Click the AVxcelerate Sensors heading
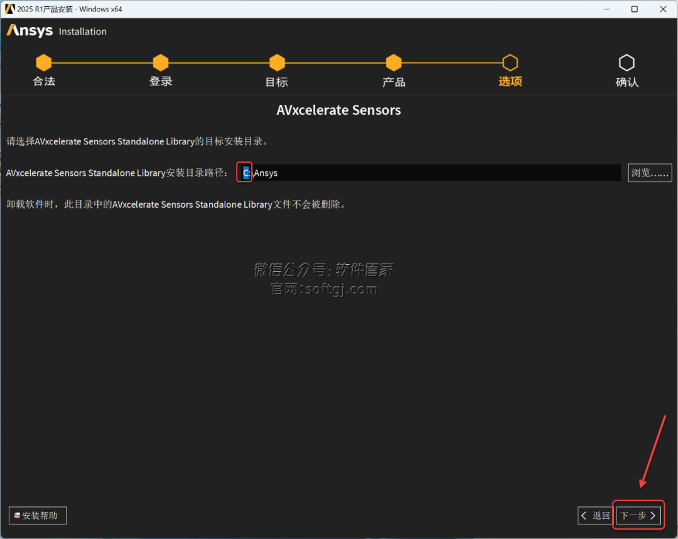This screenshot has height=539, width=678. coord(338,110)
